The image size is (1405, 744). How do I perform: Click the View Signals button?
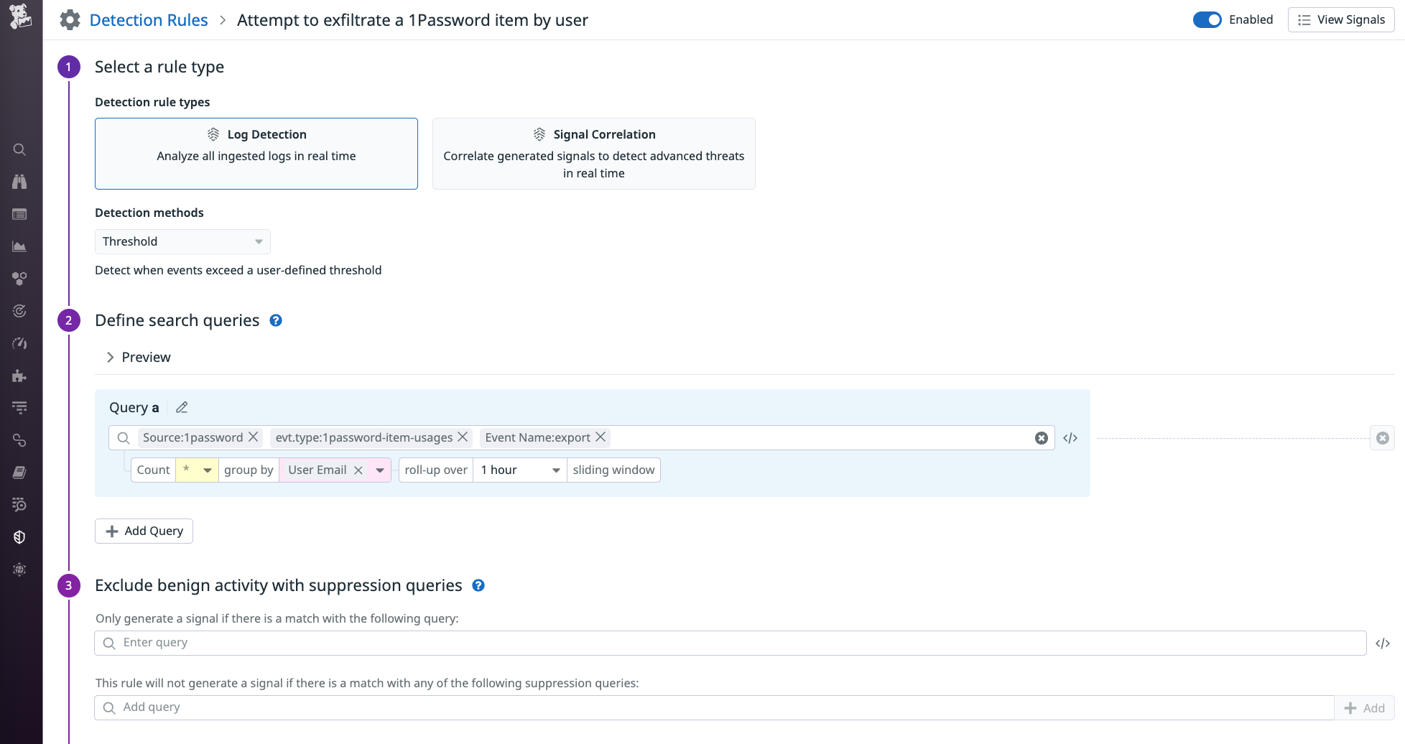(x=1340, y=19)
